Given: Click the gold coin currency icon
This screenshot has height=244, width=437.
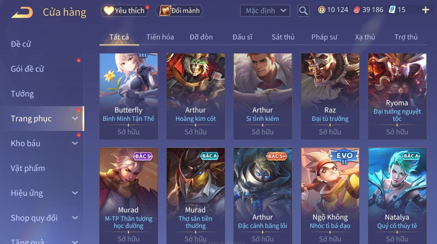Looking at the screenshot, I should 322,10.
